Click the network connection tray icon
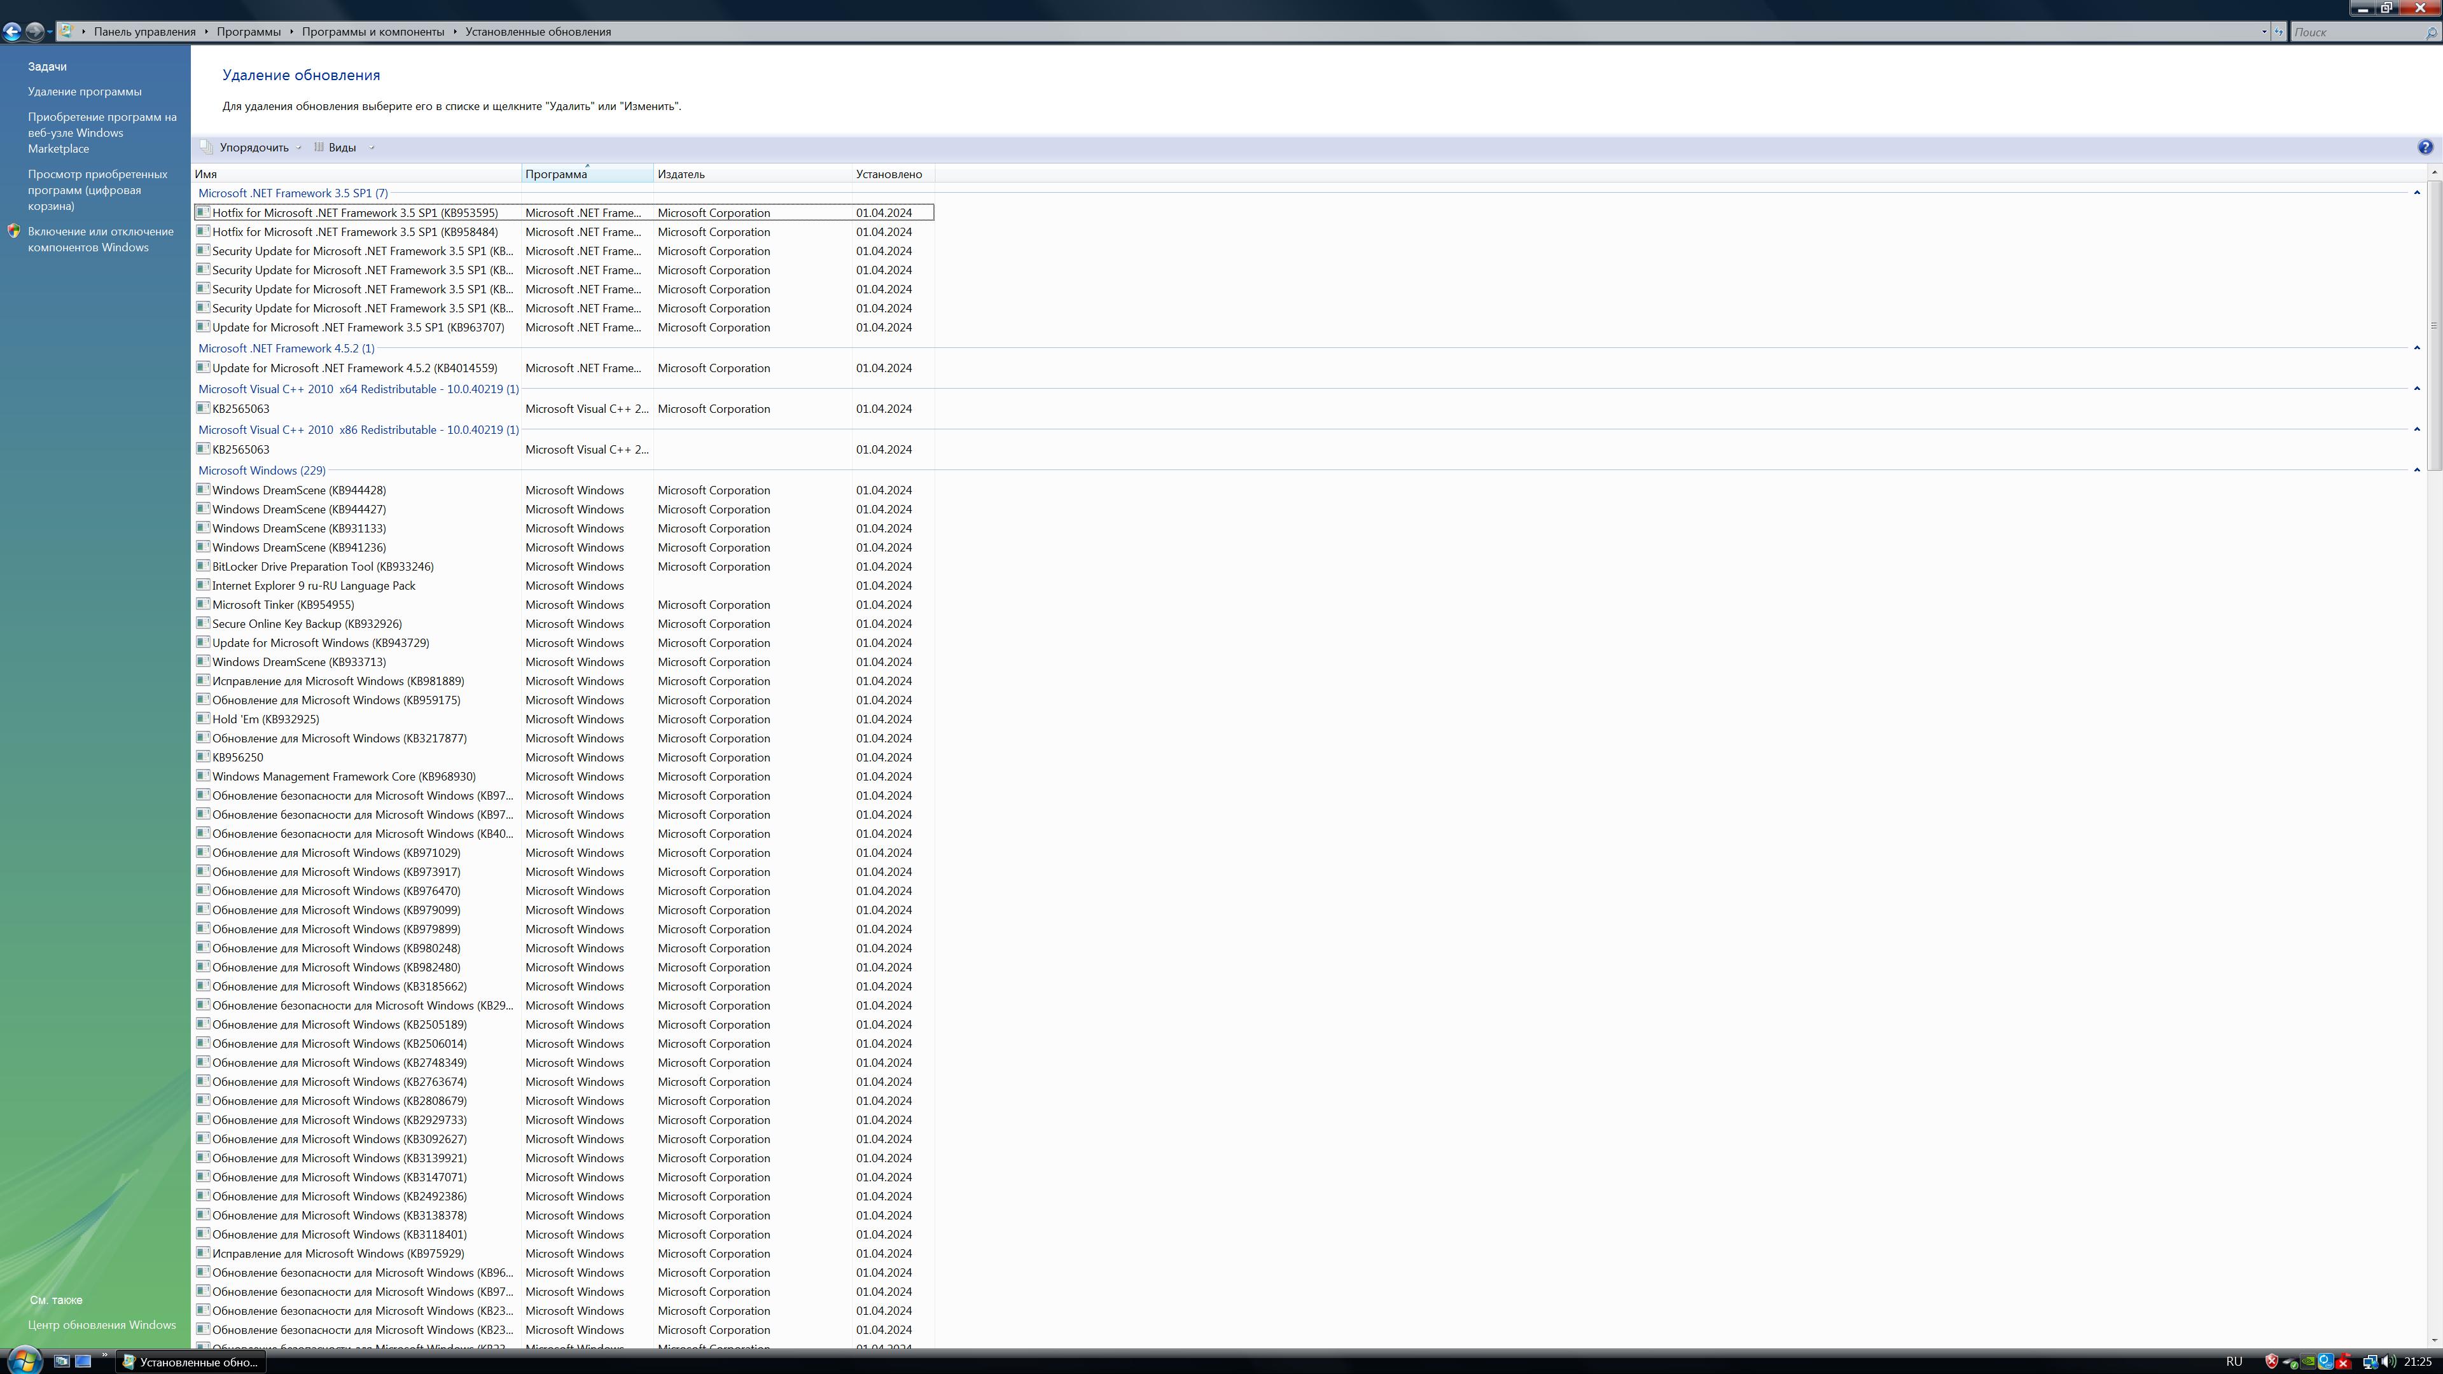This screenshot has height=1374, width=2443. 2370,1362
